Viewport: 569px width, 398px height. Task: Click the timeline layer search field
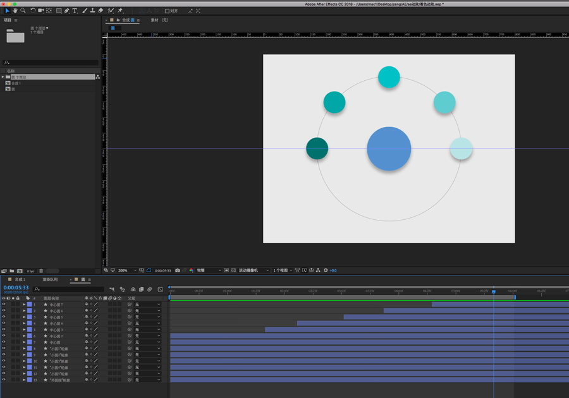point(68,289)
